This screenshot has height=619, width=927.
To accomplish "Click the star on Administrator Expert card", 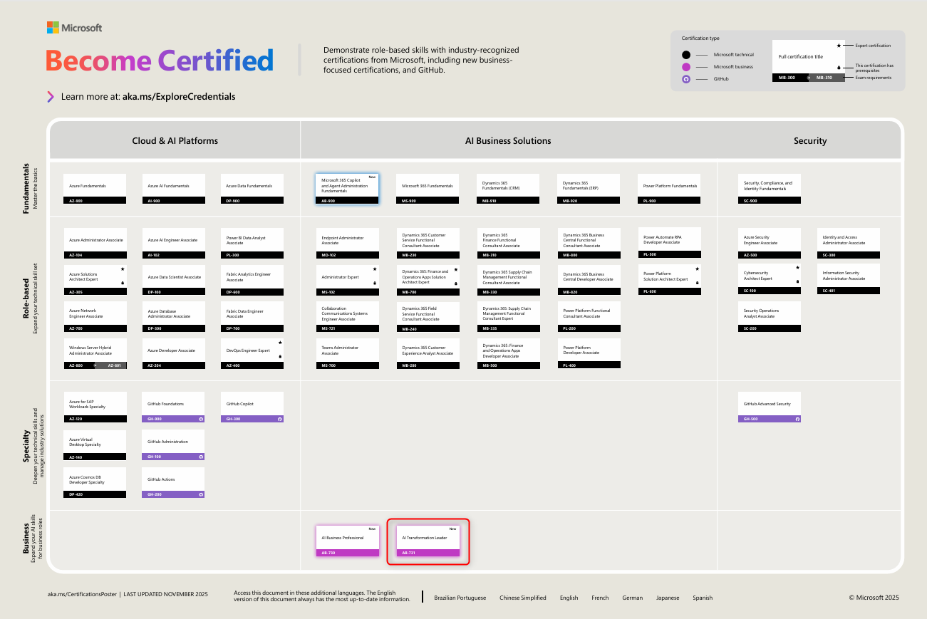I will point(375,269).
